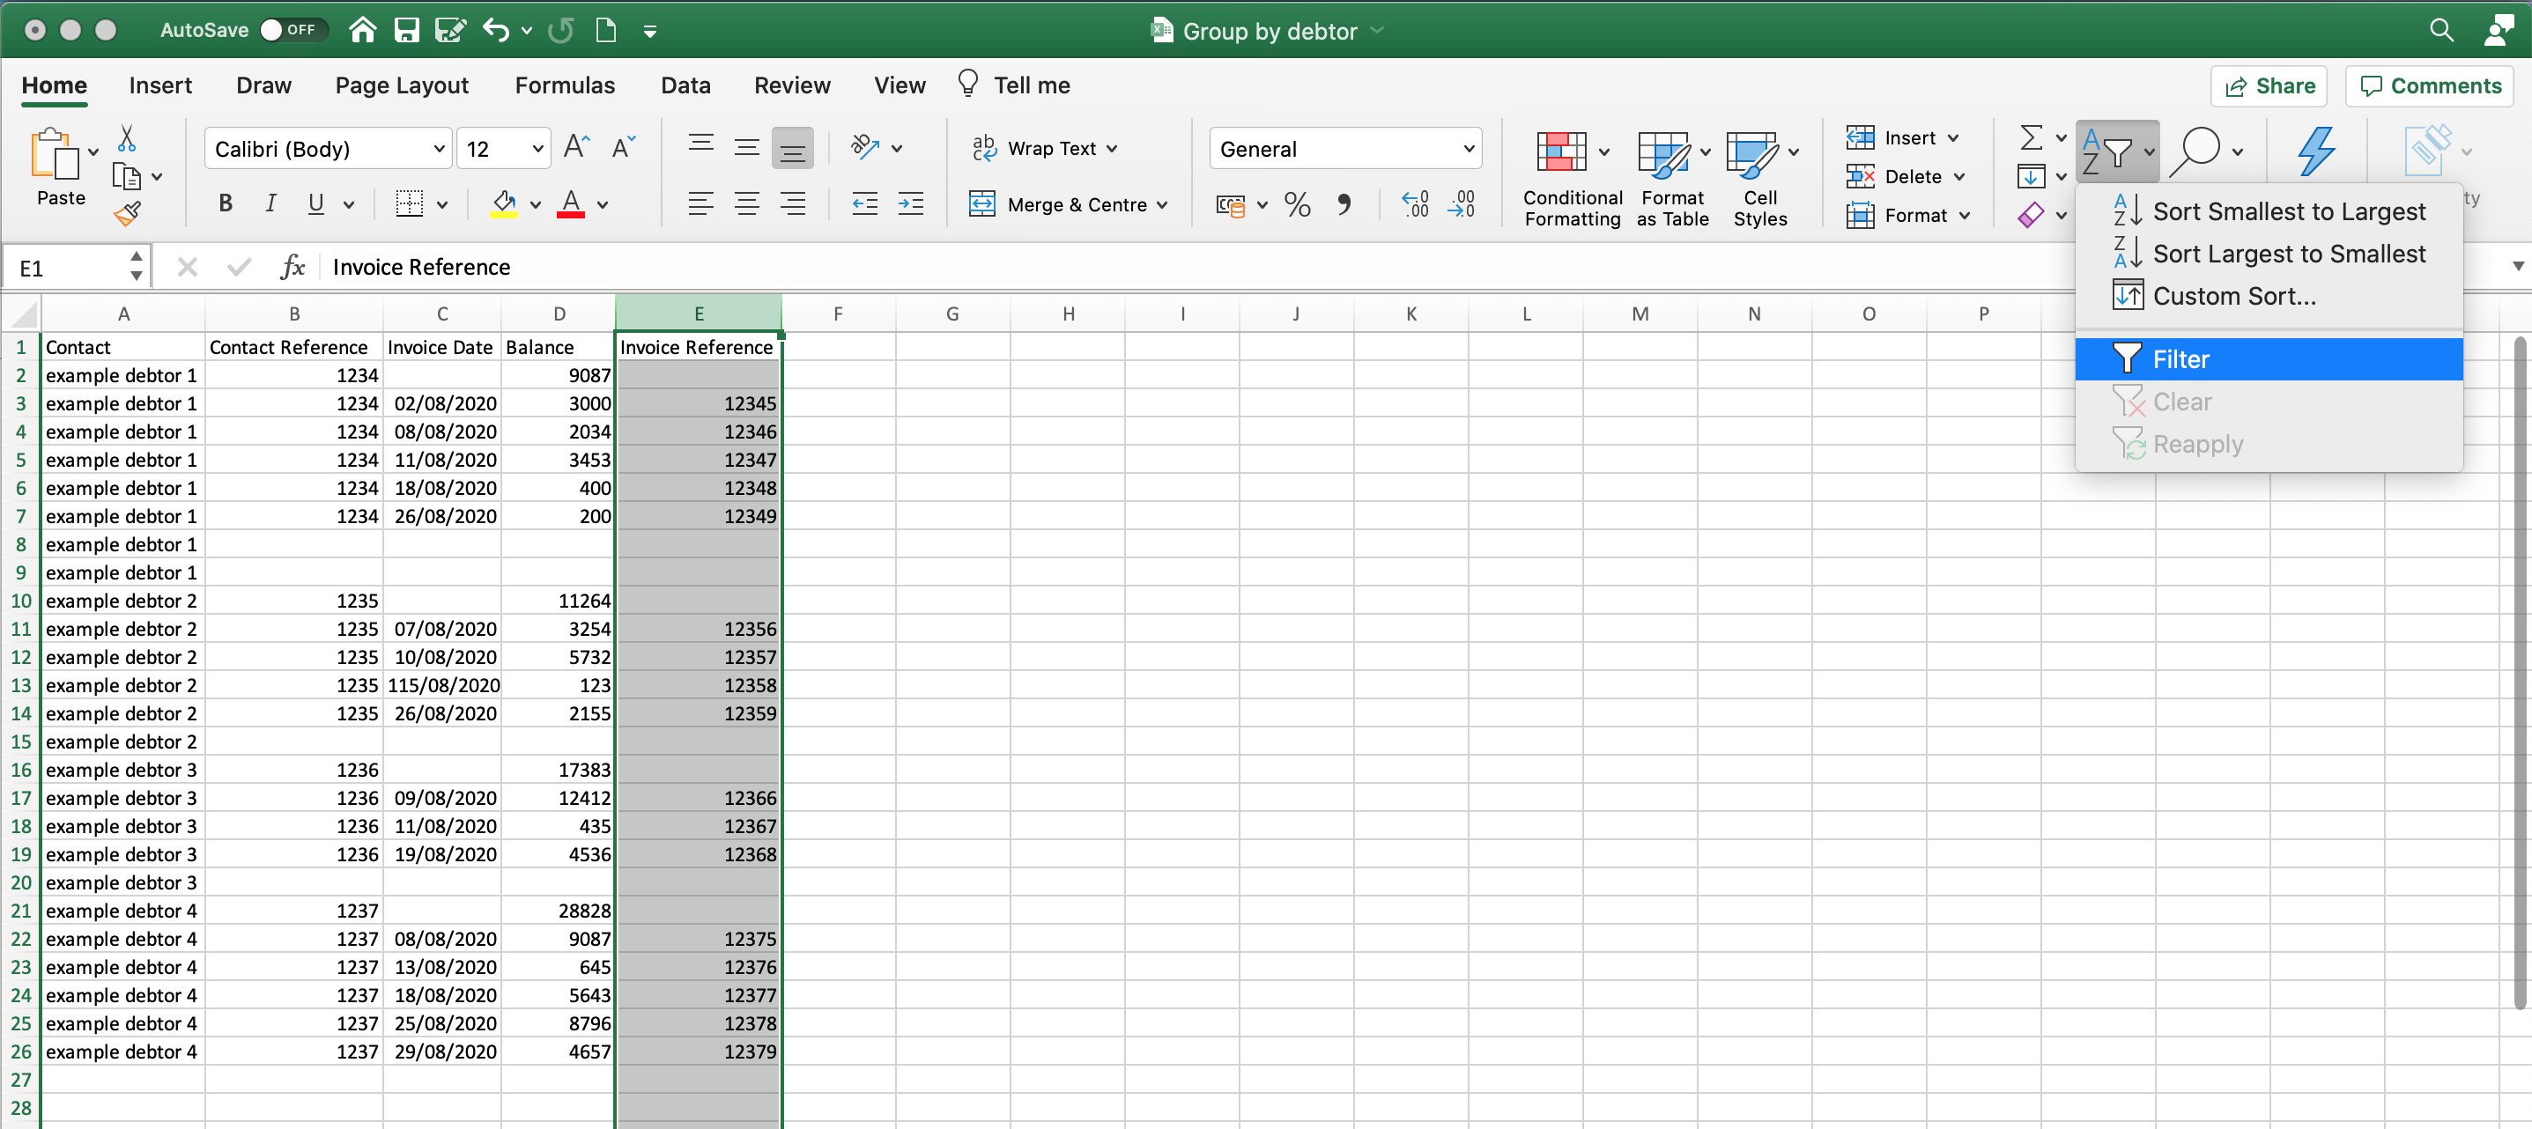Click the Copy icon under scissors

[x=127, y=177]
